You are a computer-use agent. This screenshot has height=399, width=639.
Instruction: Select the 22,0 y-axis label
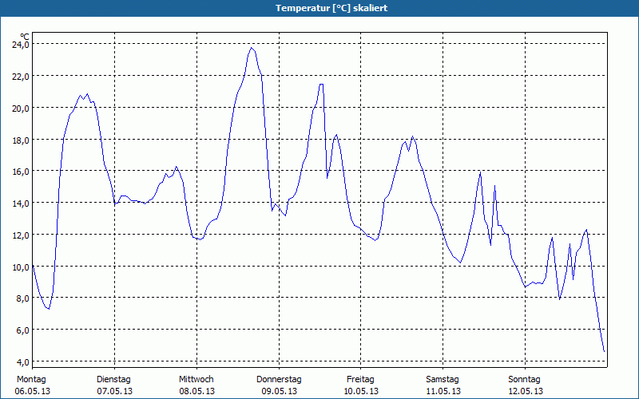tap(21, 76)
